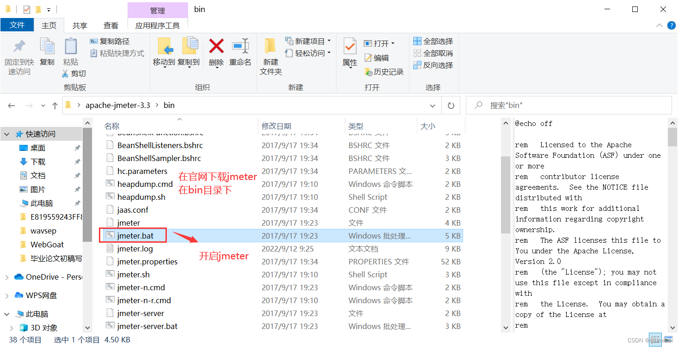
Task: Select 桌面 (Desktop) in Quick access
Action: point(38,148)
